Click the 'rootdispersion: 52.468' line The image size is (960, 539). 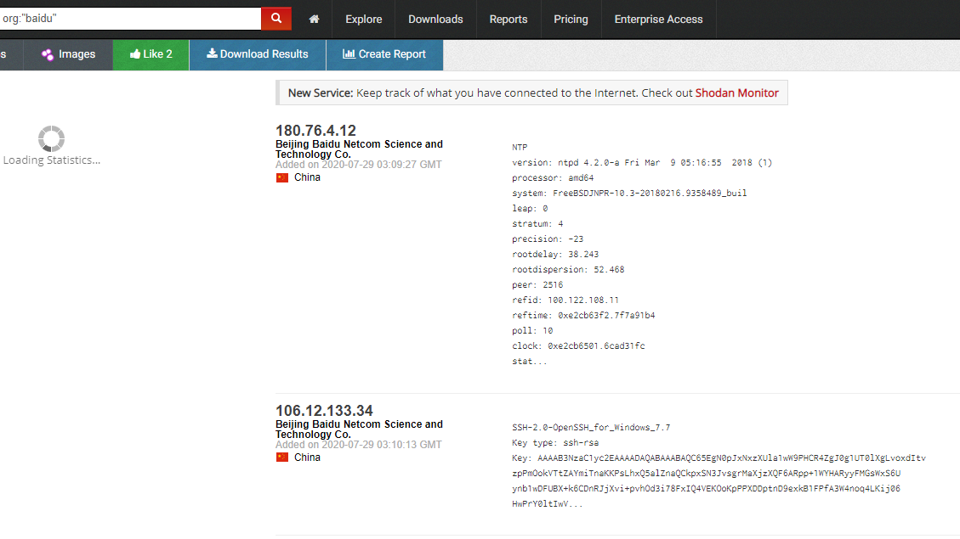[x=568, y=270]
